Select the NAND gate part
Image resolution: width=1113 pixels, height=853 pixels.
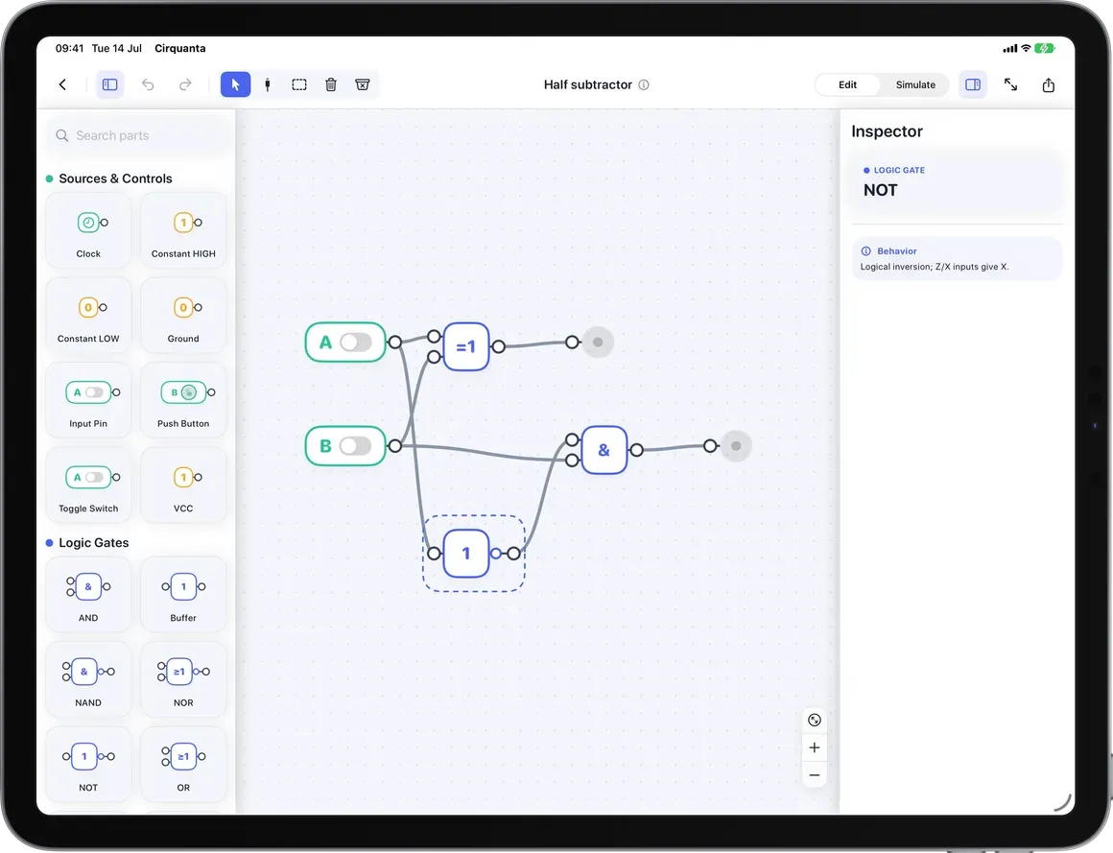[x=88, y=680]
